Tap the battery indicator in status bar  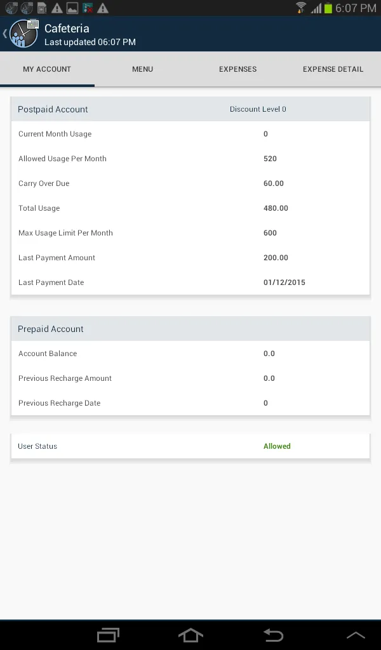328,8
